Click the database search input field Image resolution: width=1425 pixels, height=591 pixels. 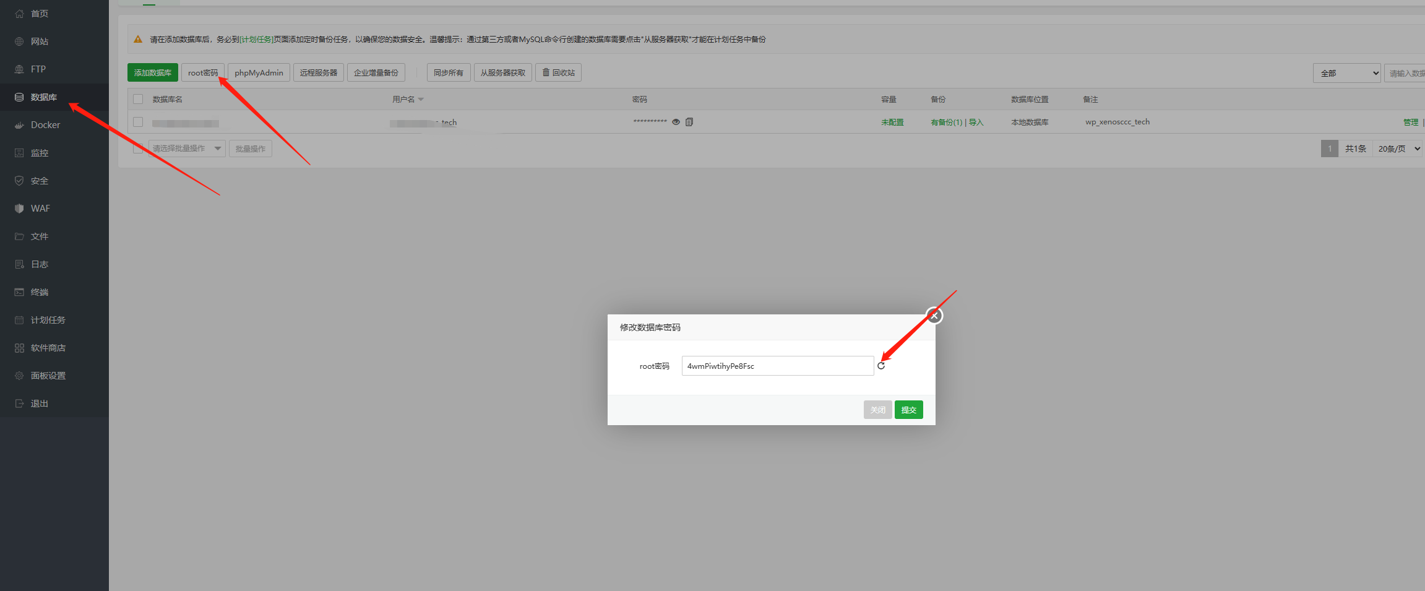tap(1405, 73)
